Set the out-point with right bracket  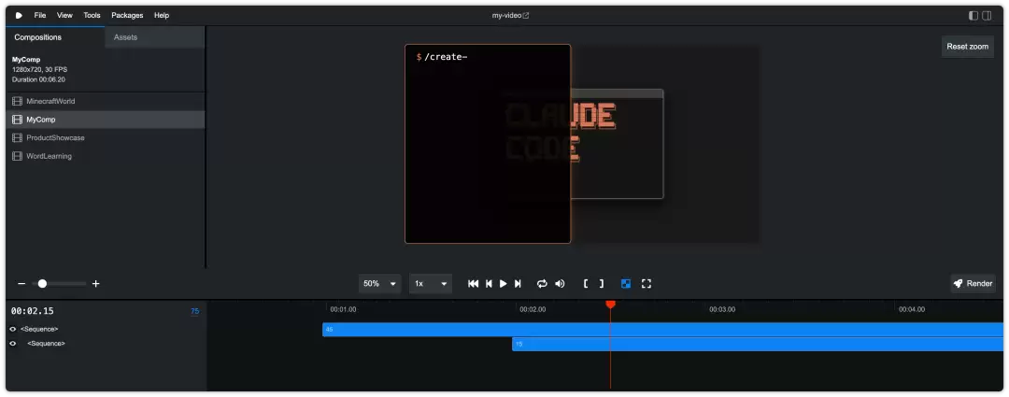pos(602,284)
